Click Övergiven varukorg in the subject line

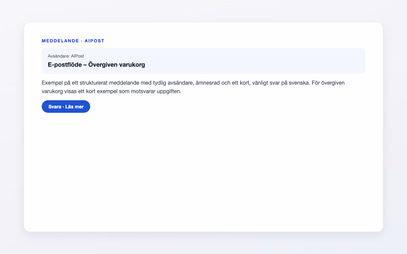coord(117,65)
